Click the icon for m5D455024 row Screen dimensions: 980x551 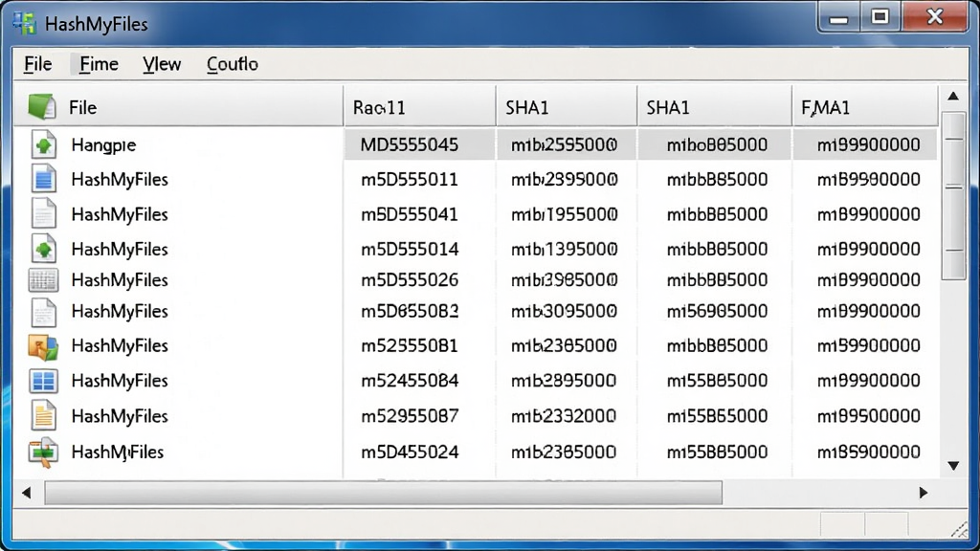coord(43,452)
